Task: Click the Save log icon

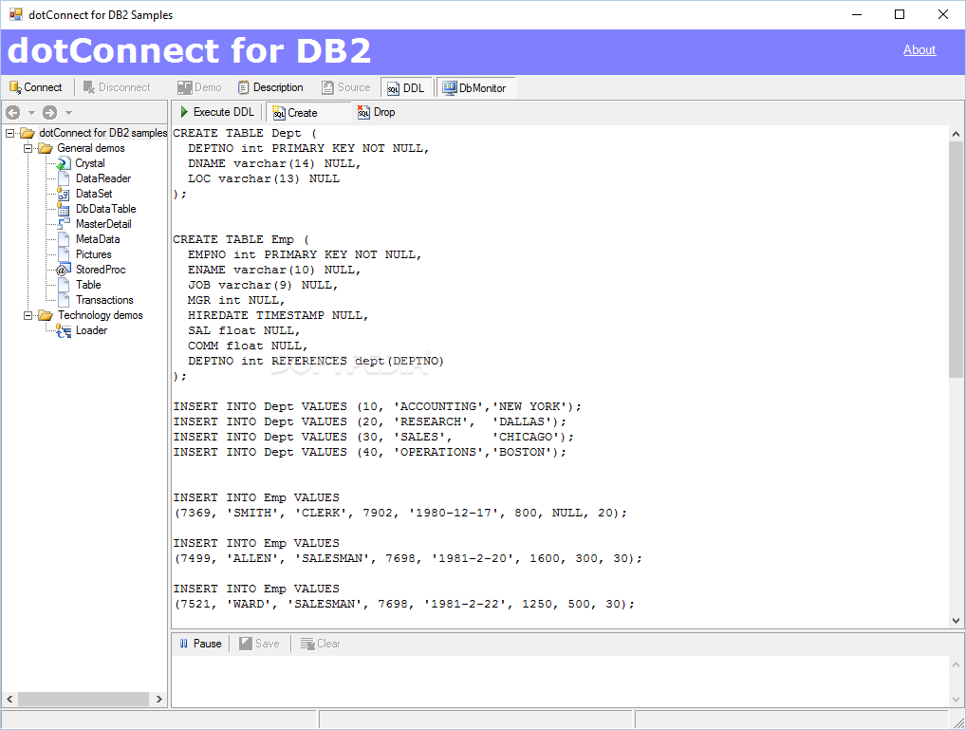Action: [x=246, y=644]
